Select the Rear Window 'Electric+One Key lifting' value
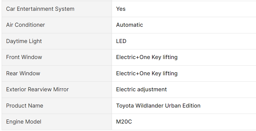The width and height of the screenshot is (256, 131). pos(147,73)
